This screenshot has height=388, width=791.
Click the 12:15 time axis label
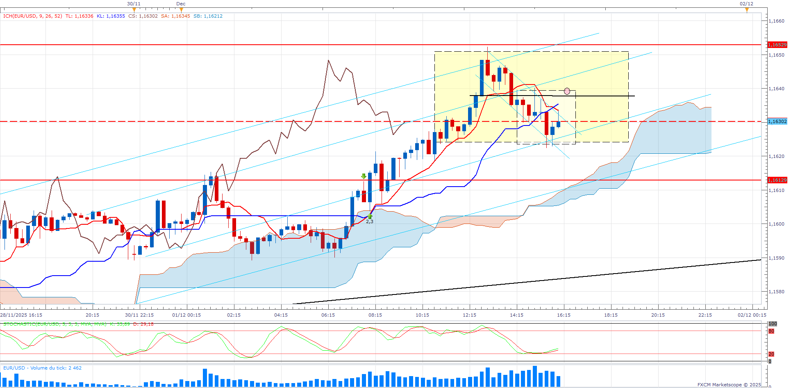[469, 315]
